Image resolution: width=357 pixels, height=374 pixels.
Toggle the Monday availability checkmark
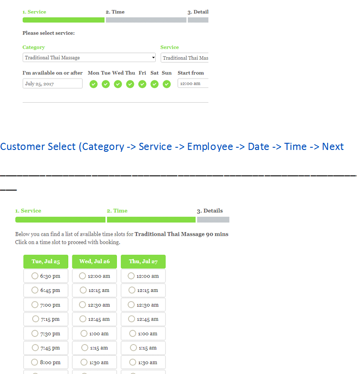point(93,84)
